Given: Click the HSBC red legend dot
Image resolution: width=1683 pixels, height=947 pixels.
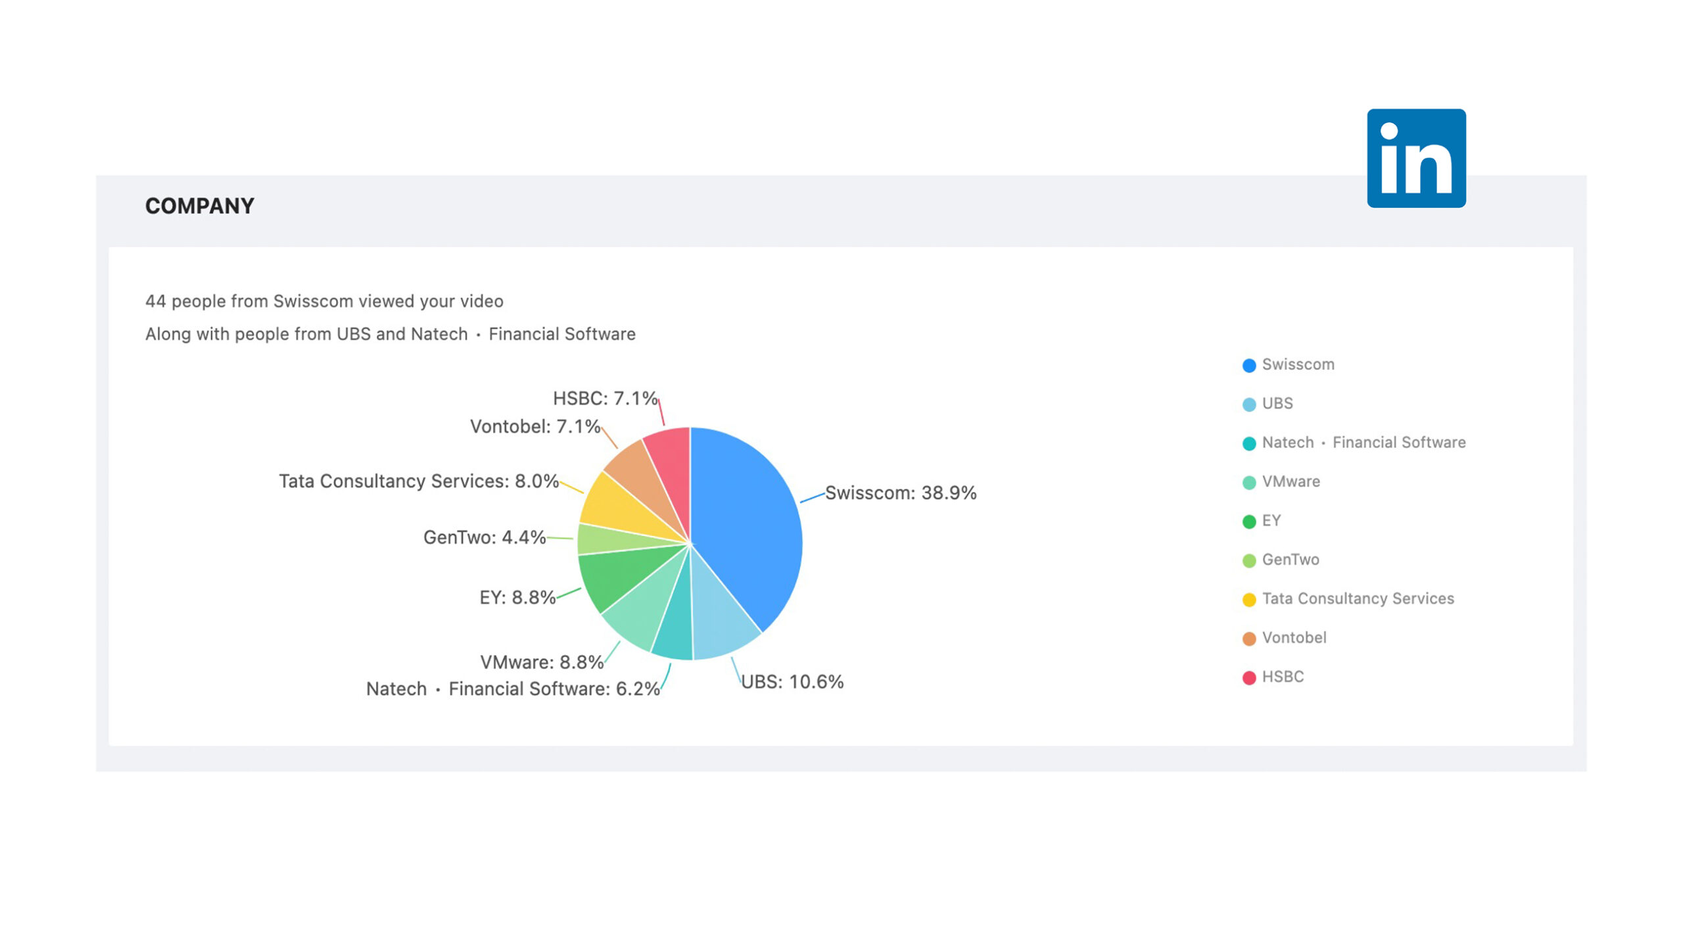Looking at the screenshot, I should [x=1249, y=678].
